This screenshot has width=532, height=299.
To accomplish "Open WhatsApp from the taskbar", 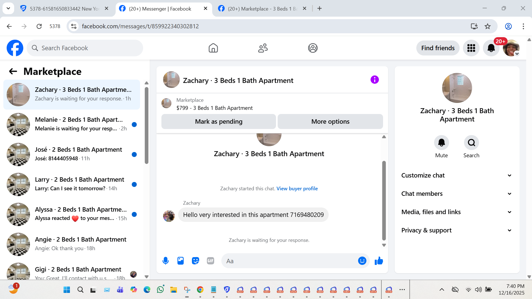I will 160,290.
